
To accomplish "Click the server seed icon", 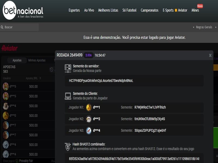I will pyautogui.click(x=68, y=68).
